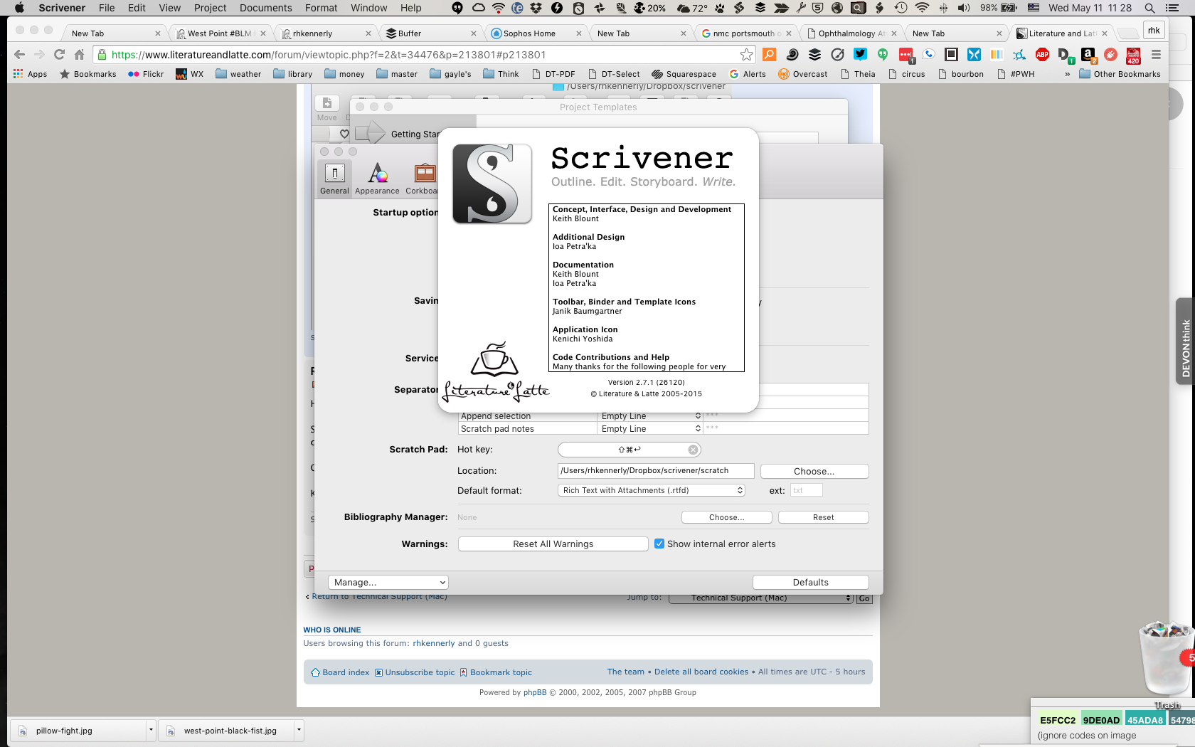The image size is (1195, 747).
Task: Open the Dropbox menu bar icon
Action: pyautogui.click(x=536, y=8)
